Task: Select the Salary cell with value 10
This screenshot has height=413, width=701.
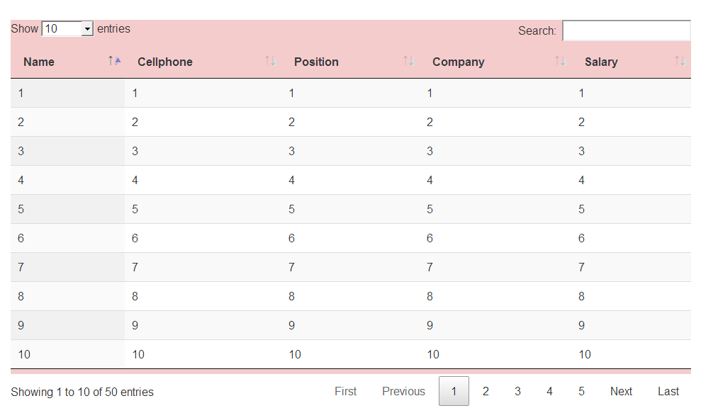Action: 585,354
